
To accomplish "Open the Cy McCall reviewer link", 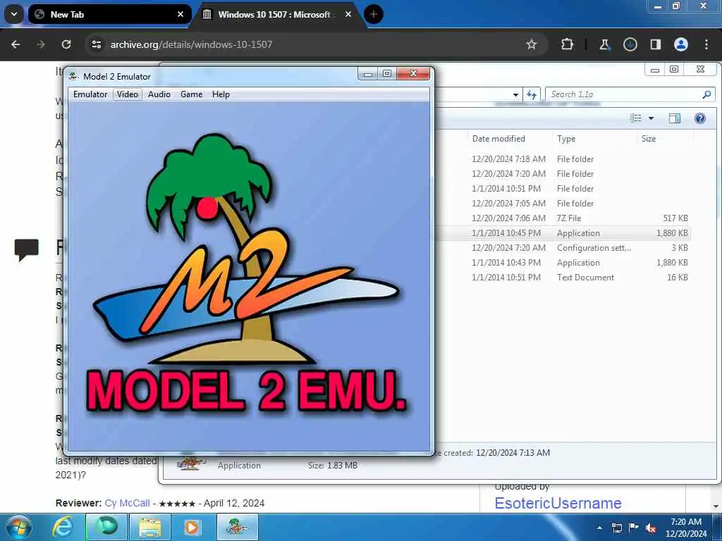I will pyautogui.click(x=127, y=503).
